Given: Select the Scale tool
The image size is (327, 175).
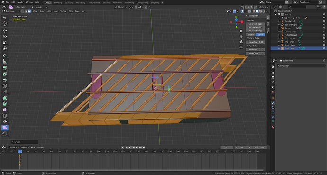Looking at the screenshot, I should [x=5, y=43].
